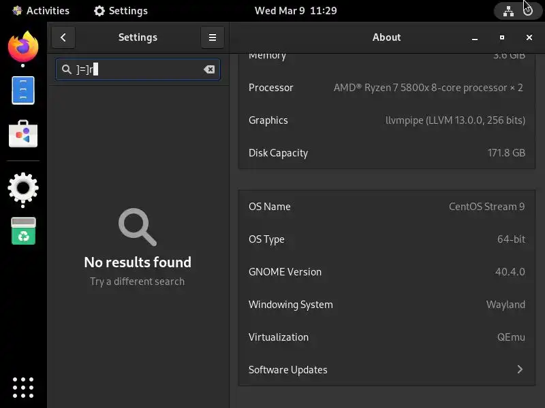This screenshot has width=545, height=408.
Task: Click the '40.4.0' version value
Action: [x=510, y=272]
